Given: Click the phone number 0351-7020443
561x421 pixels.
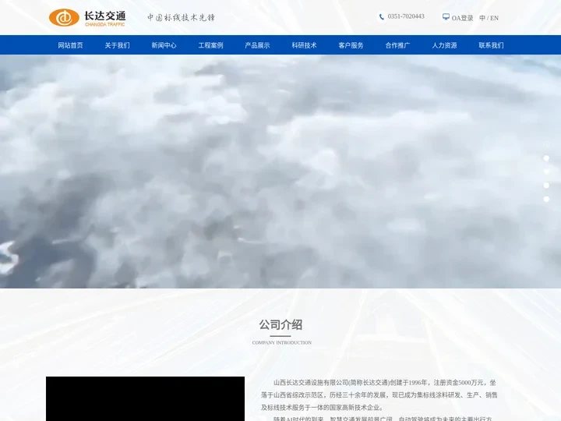Looking at the screenshot, I should coord(406,16).
